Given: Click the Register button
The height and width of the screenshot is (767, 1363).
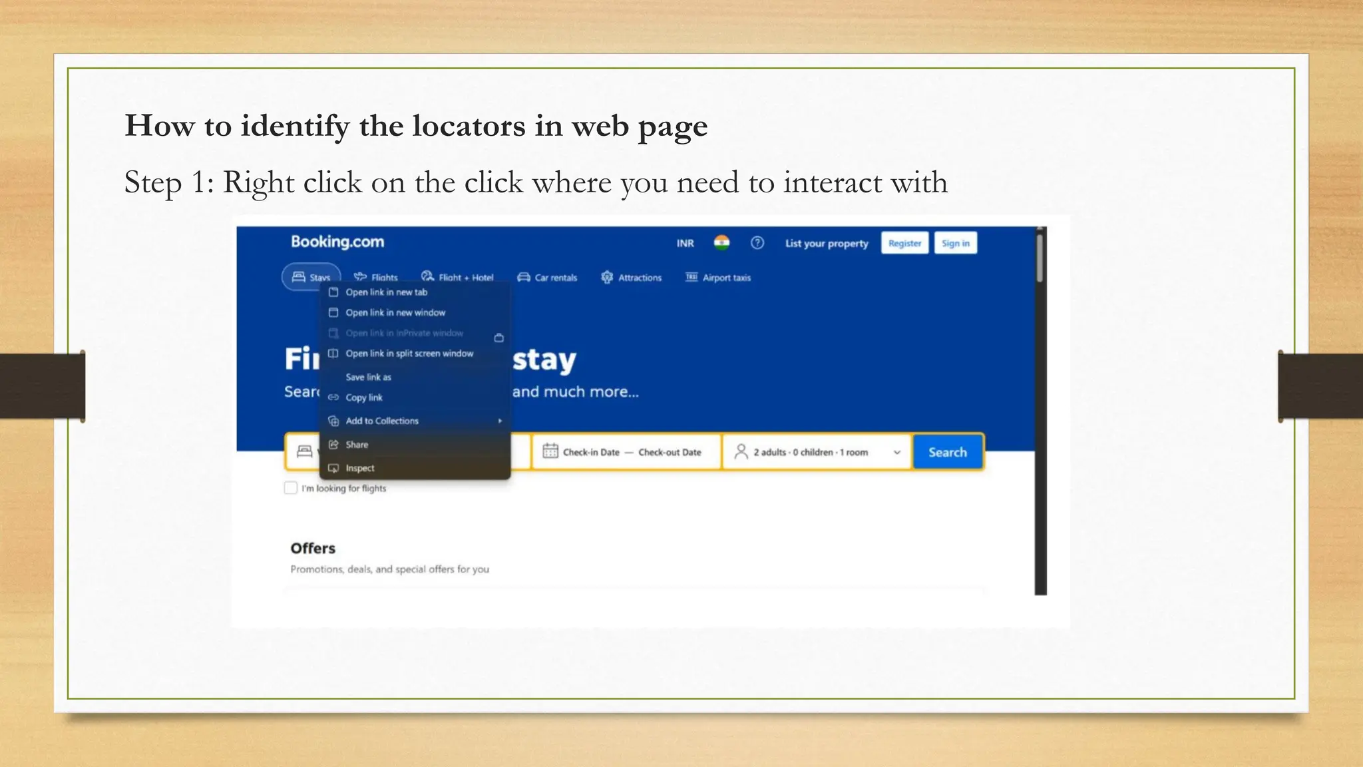Looking at the screenshot, I should point(904,243).
